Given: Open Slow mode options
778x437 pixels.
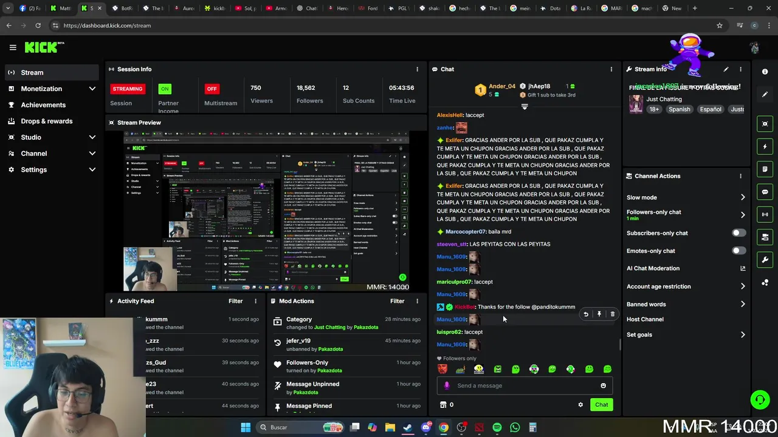Looking at the screenshot, I should (x=686, y=197).
